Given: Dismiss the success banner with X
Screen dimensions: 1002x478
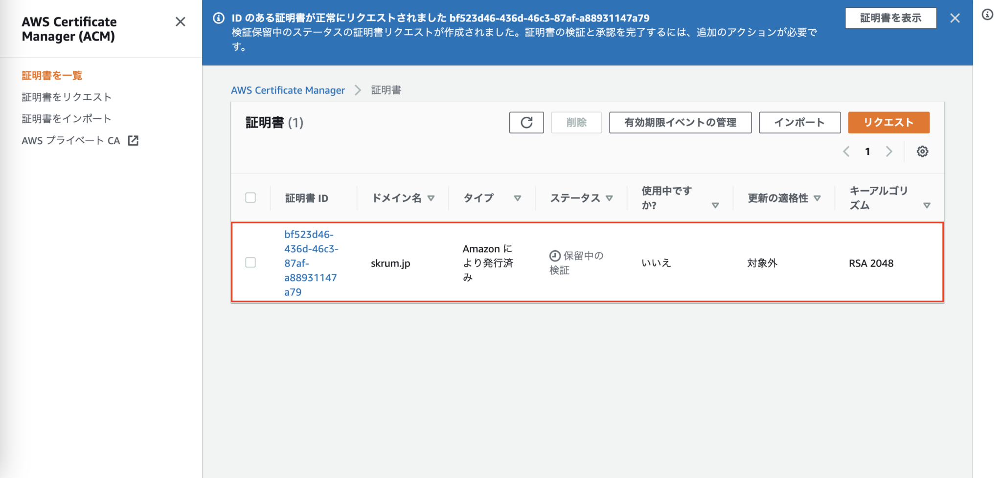Looking at the screenshot, I should pos(955,18).
